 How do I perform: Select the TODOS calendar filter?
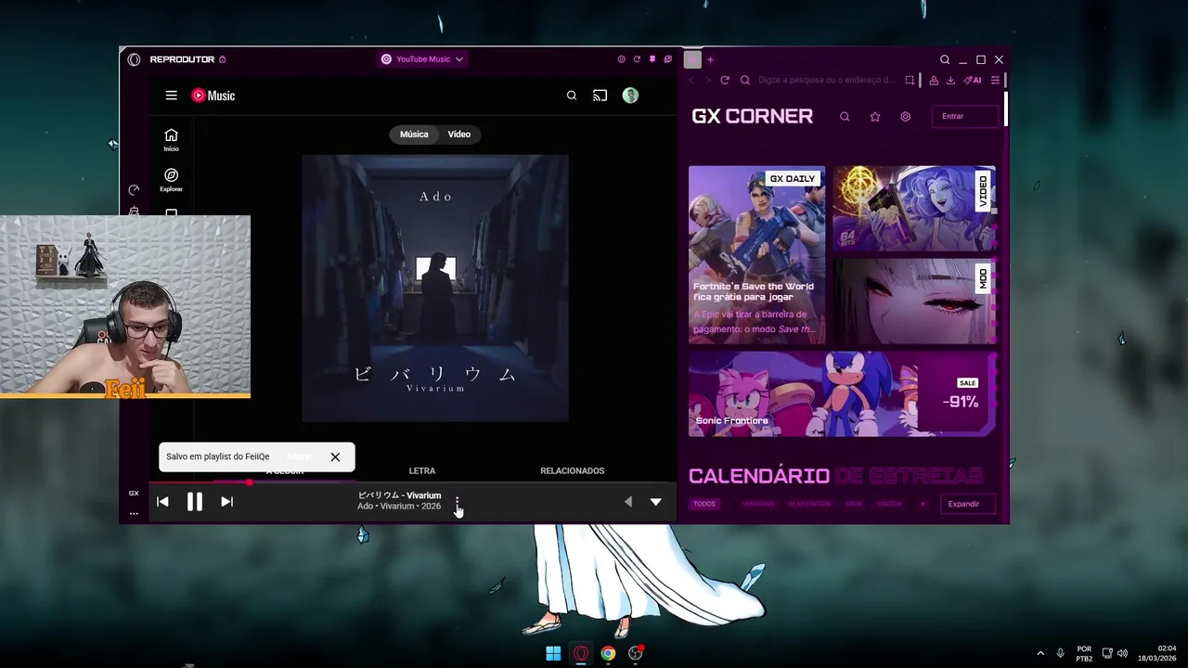pos(704,504)
